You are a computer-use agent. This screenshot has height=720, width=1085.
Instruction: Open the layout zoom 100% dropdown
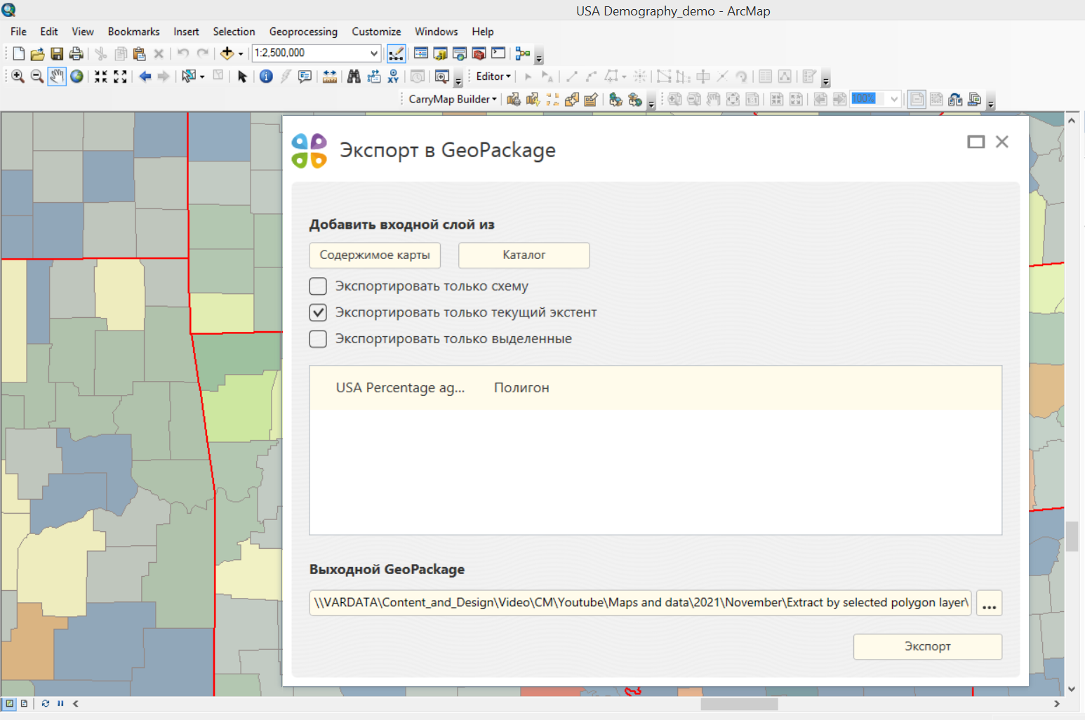click(x=894, y=99)
